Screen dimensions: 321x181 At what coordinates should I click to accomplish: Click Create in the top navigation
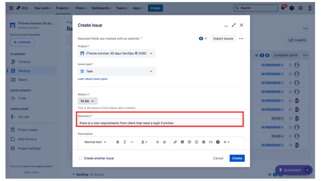[x=155, y=8]
